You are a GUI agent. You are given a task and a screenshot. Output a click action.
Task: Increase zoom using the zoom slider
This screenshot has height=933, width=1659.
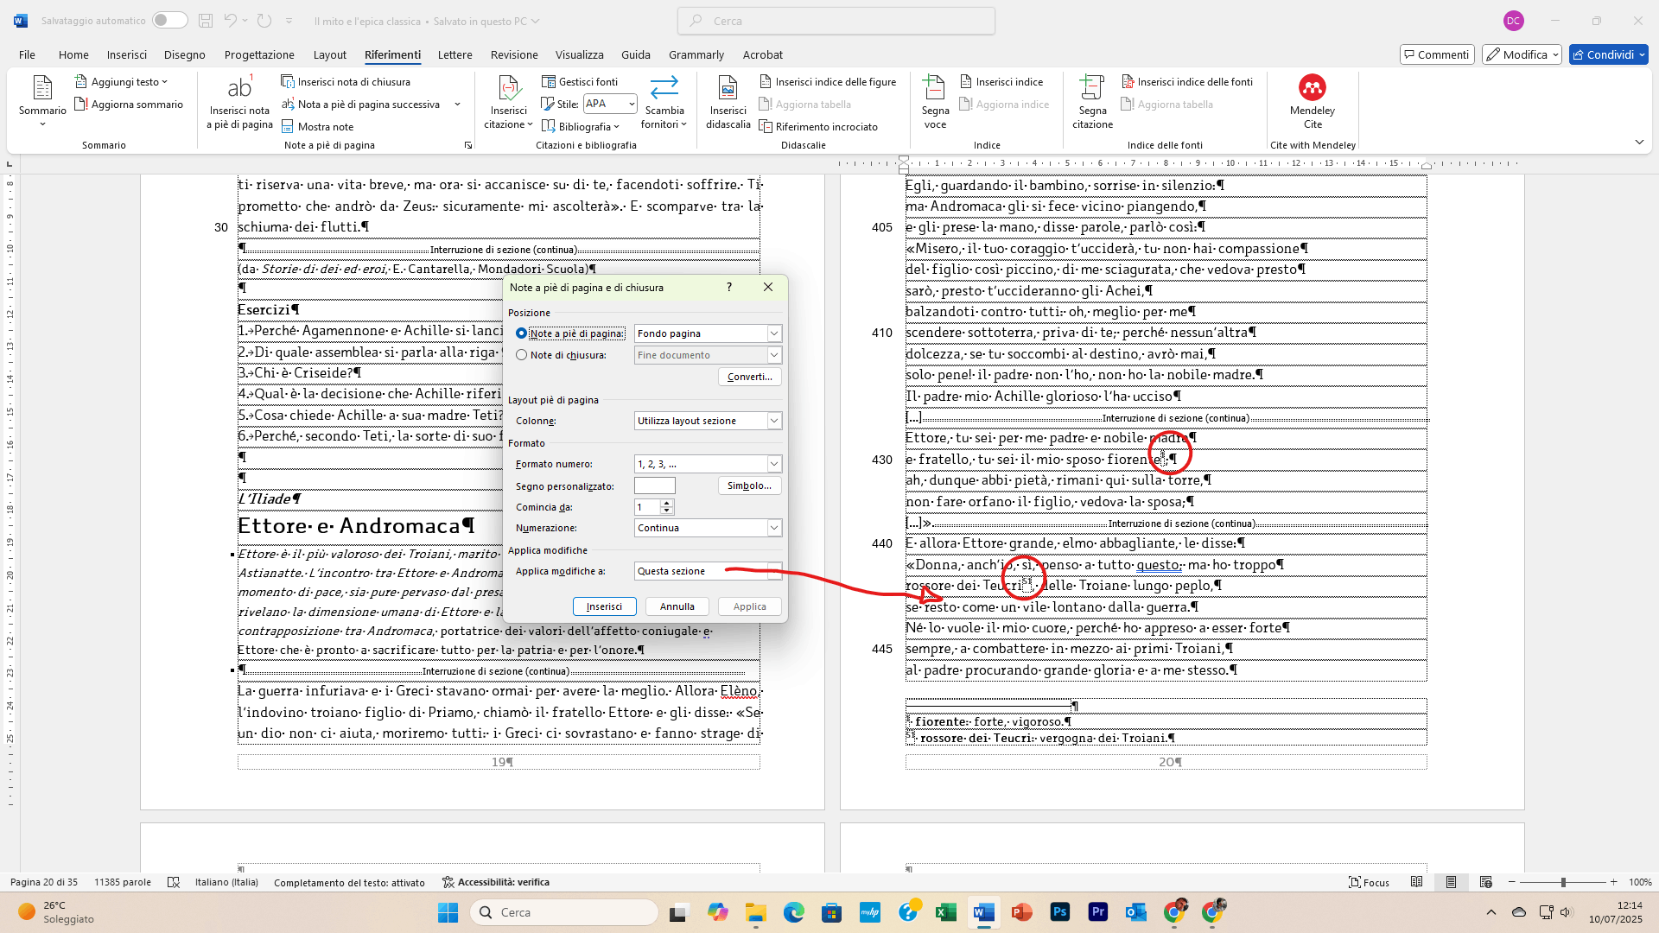coord(1614,882)
